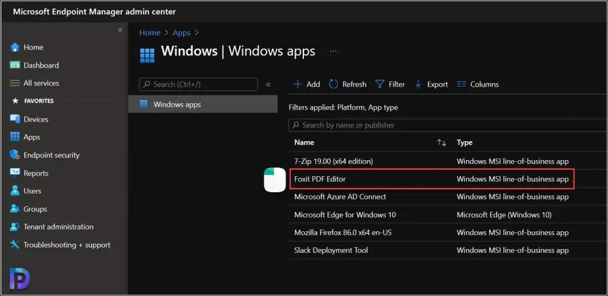Viewport: 608px width, 296px height.
Task: Open Endpoint security from navigation
Action: [x=52, y=155]
